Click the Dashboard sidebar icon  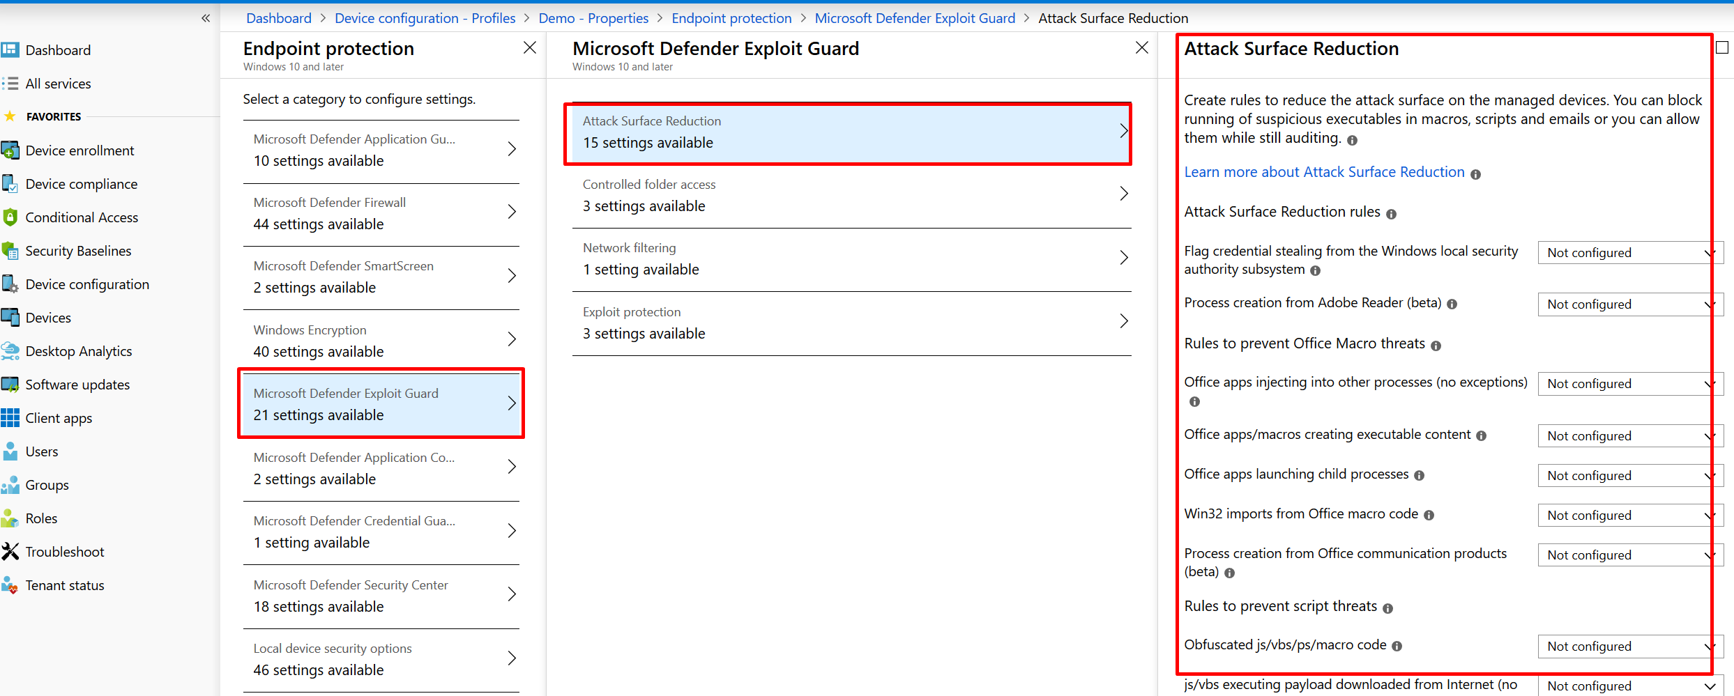10,50
